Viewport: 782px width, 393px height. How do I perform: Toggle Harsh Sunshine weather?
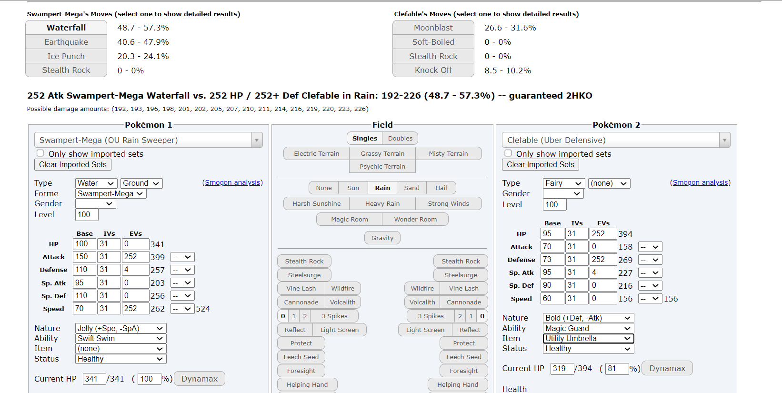tap(317, 203)
